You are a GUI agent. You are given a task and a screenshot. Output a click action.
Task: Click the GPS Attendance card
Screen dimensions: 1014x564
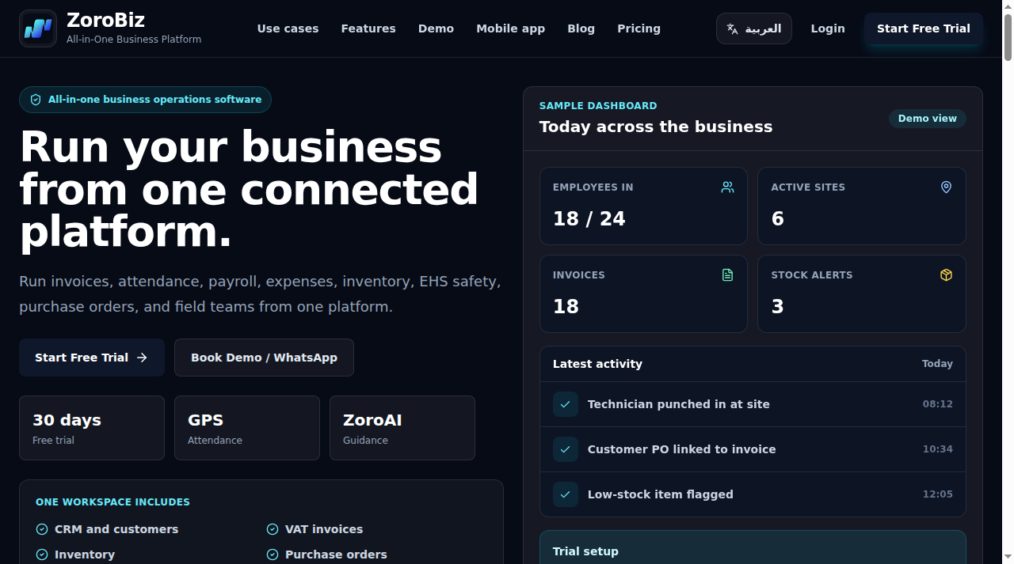coord(247,428)
